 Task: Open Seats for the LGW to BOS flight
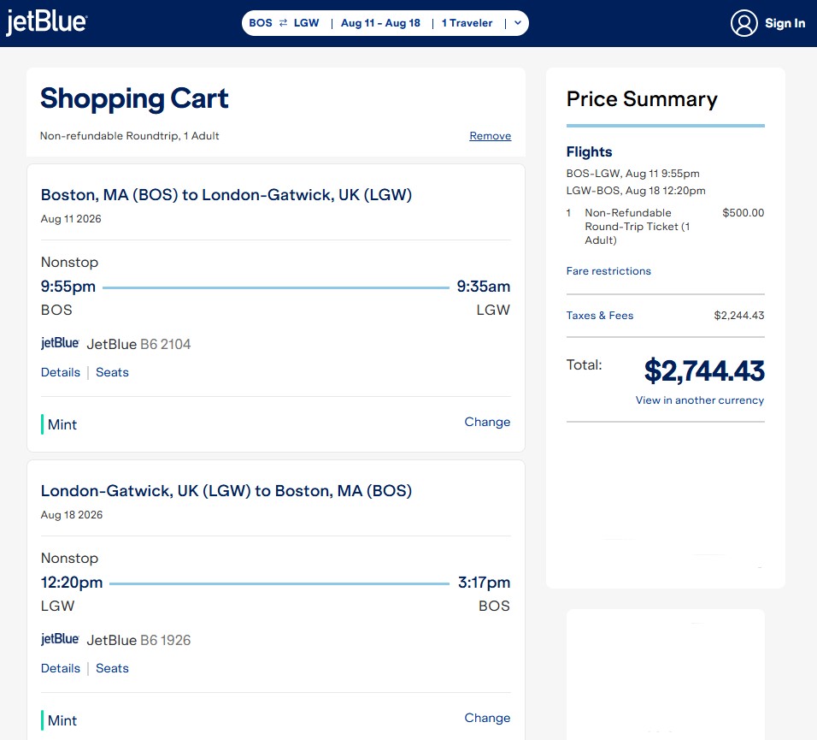(112, 668)
